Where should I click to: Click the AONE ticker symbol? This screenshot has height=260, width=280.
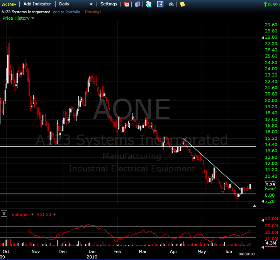pyautogui.click(x=9, y=4)
